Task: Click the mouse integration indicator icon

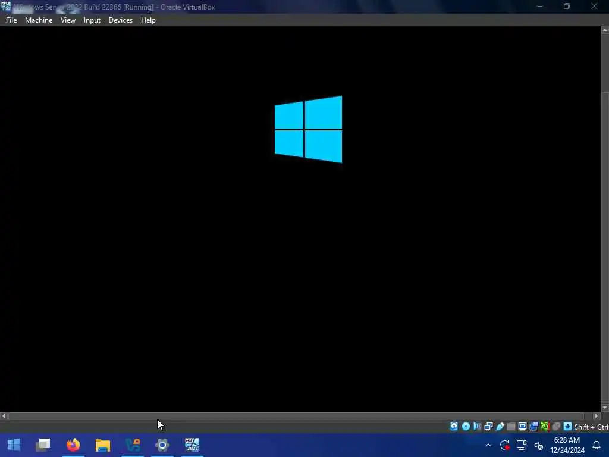Action: pos(556,427)
